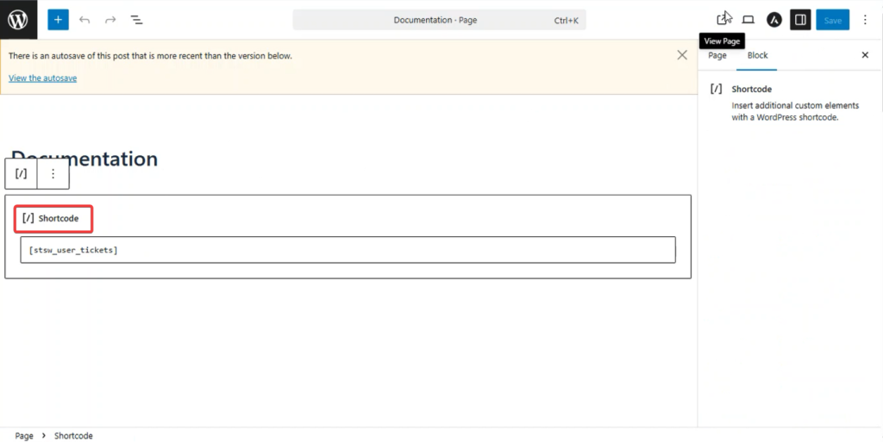Screen dimensions: 883x442
Task: Dismiss the autosave notice
Action: [x=682, y=55]
